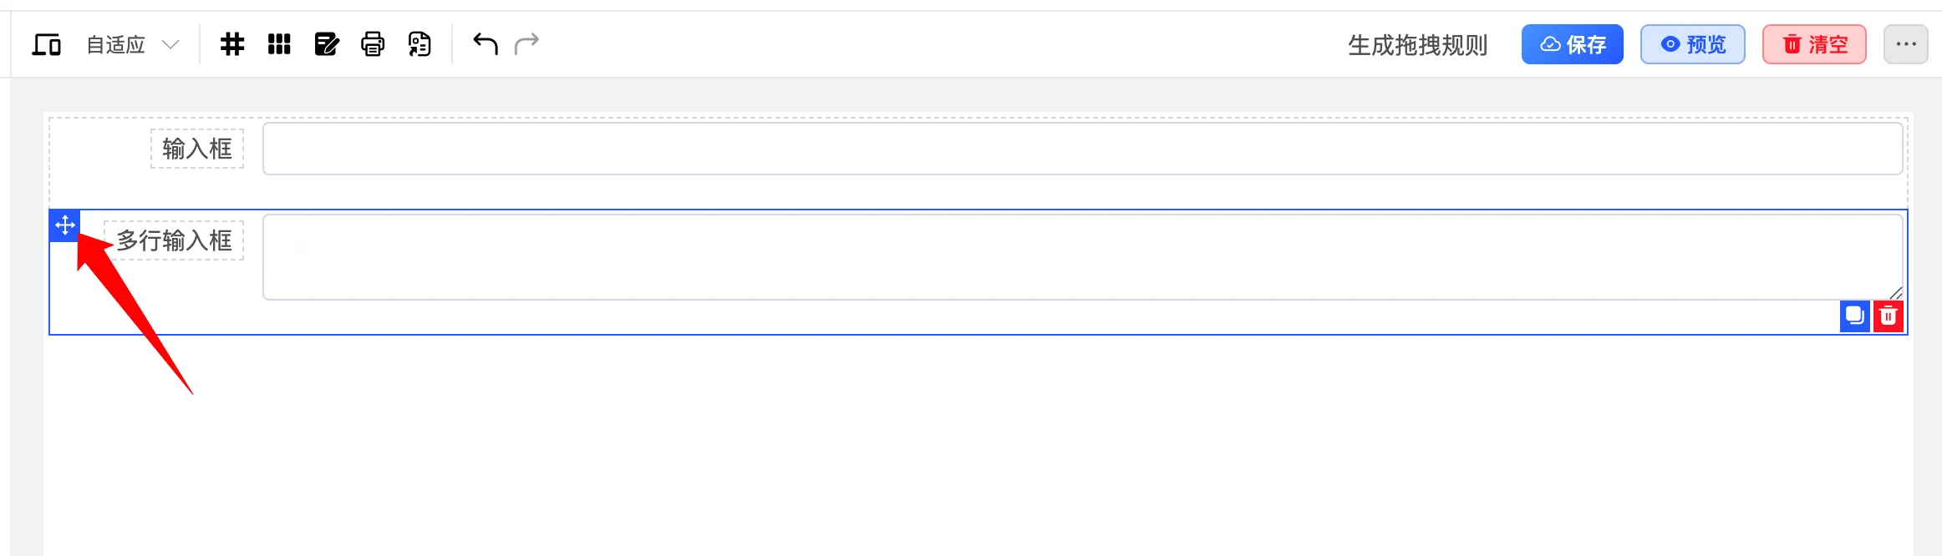Click the printer icon in toolbar
Screen dimensions: 1942x556
373,44
